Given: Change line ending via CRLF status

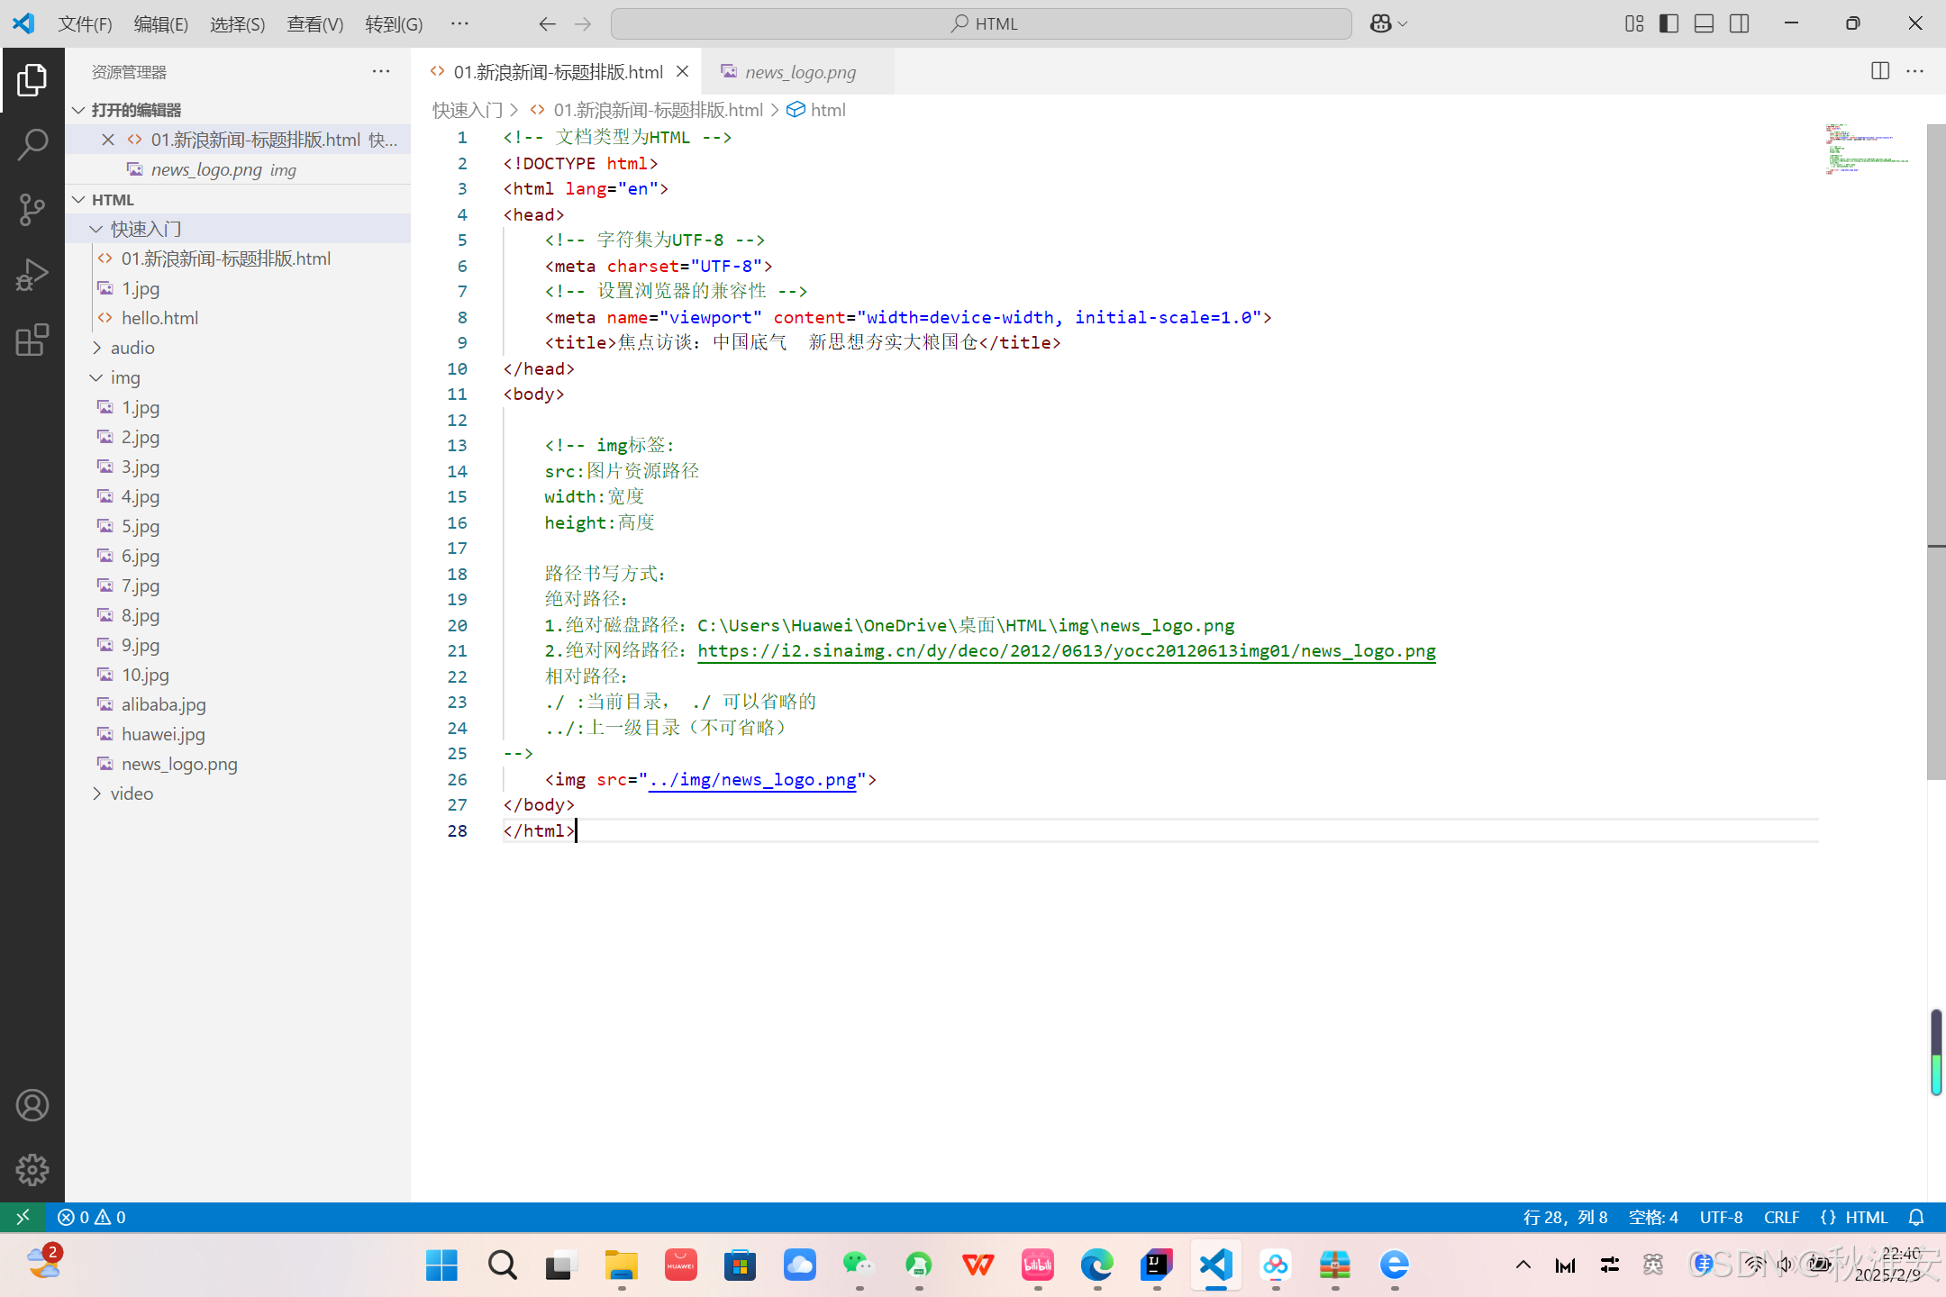Looking at the screenshot, I should pos(1781,1217).
